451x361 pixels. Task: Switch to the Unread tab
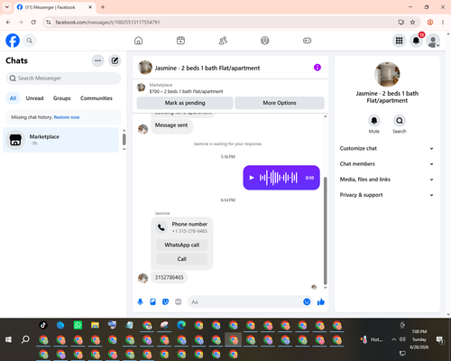[34, 98]
